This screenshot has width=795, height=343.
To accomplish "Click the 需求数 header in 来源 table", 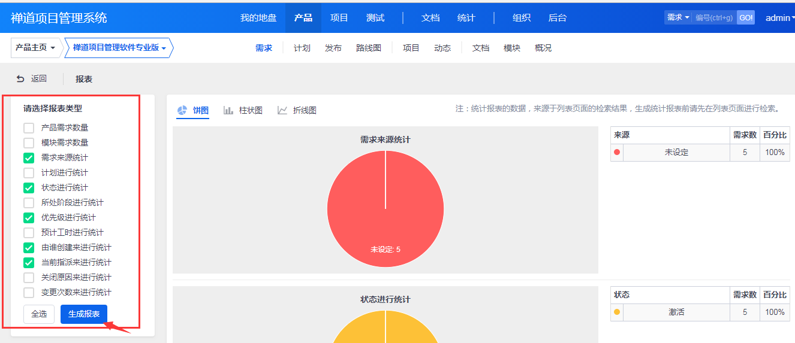I will click(x=745, y=135).
